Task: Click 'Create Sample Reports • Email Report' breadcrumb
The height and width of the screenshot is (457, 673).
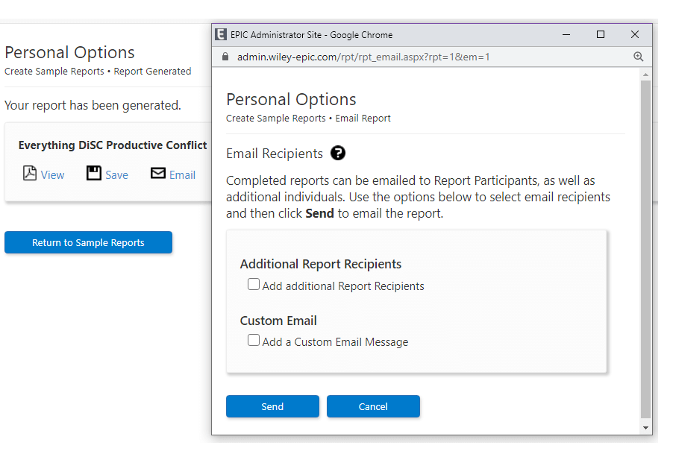Action: coord(308,119)
